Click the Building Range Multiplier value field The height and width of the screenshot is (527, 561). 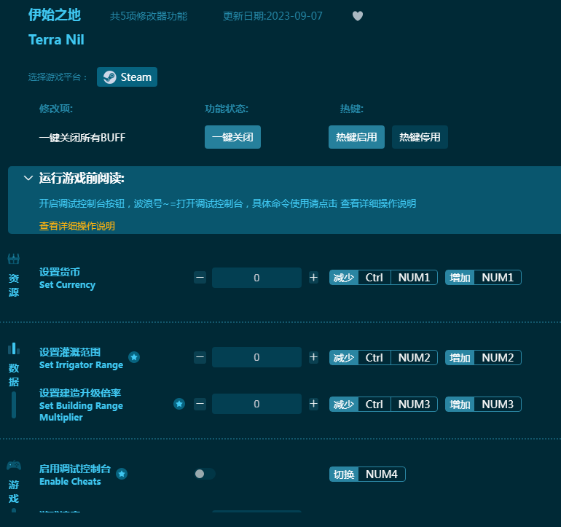tap(256, 404)
